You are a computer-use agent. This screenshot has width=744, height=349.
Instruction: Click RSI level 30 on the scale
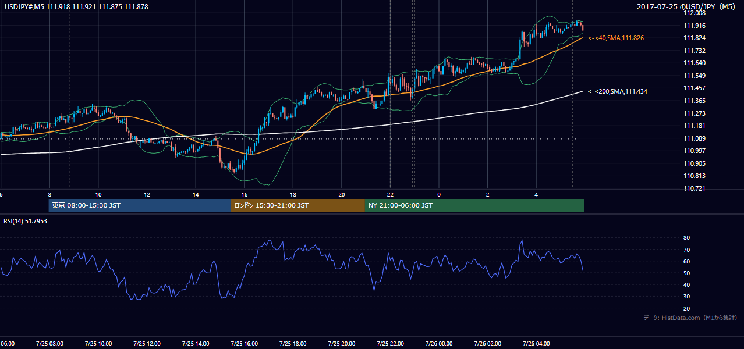click(687, 297)
